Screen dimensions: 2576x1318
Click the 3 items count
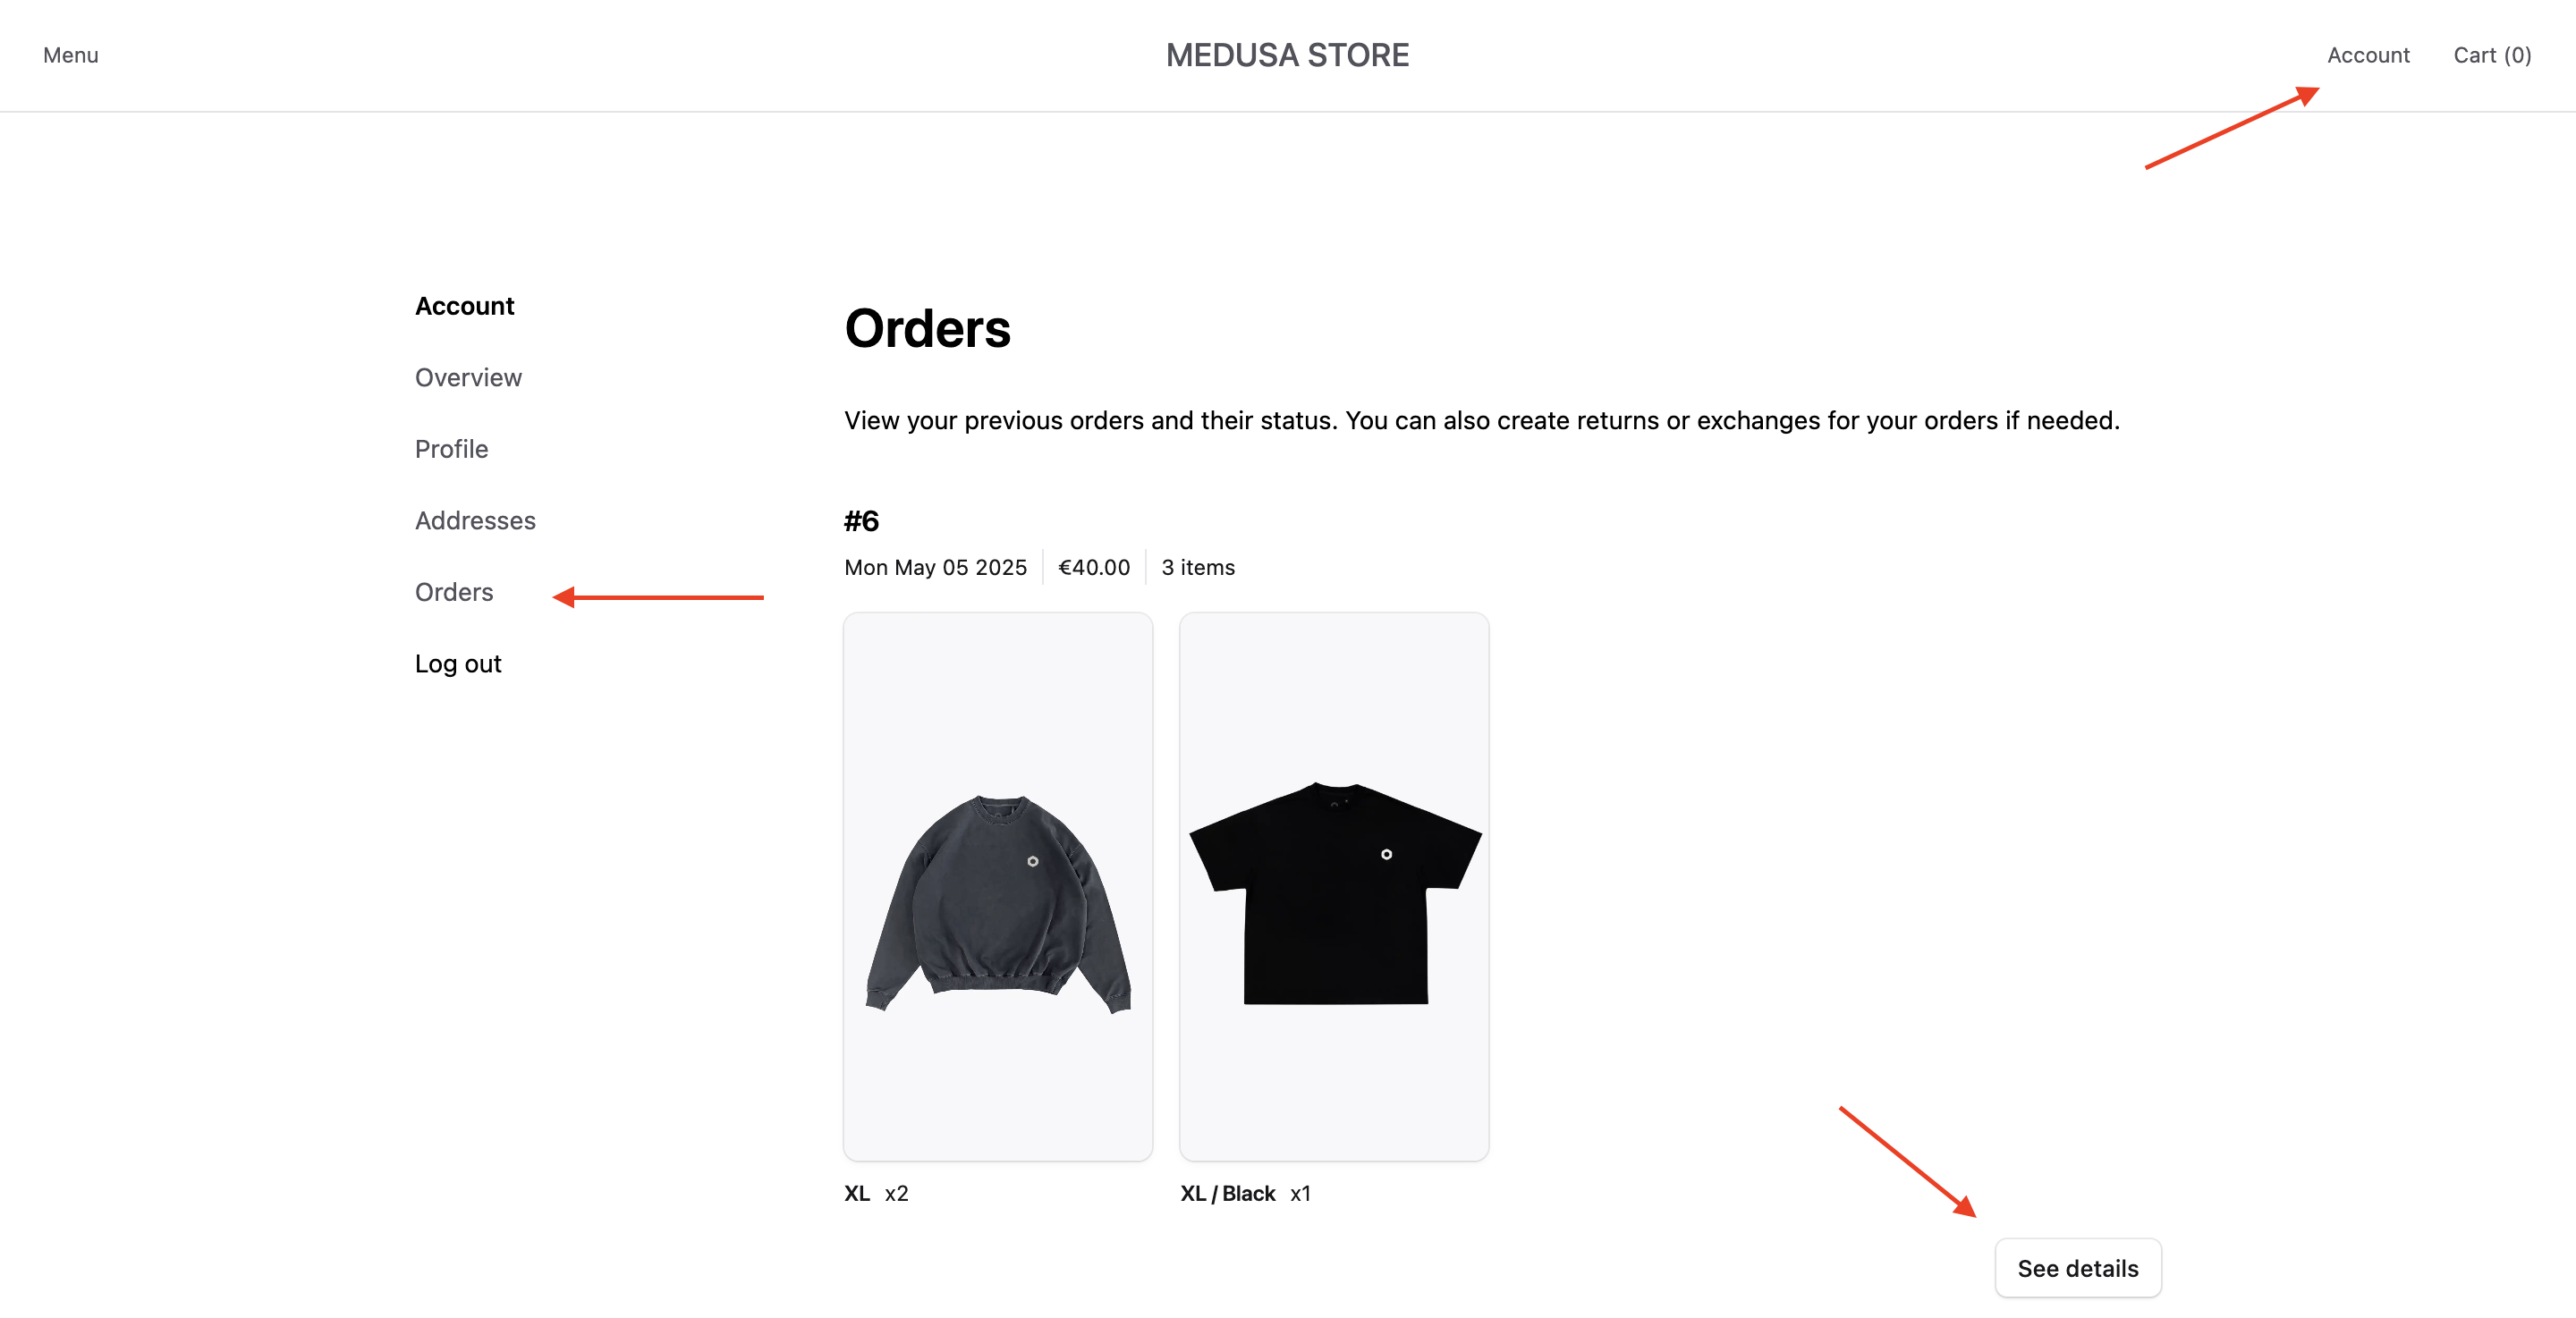(1197, 567)
